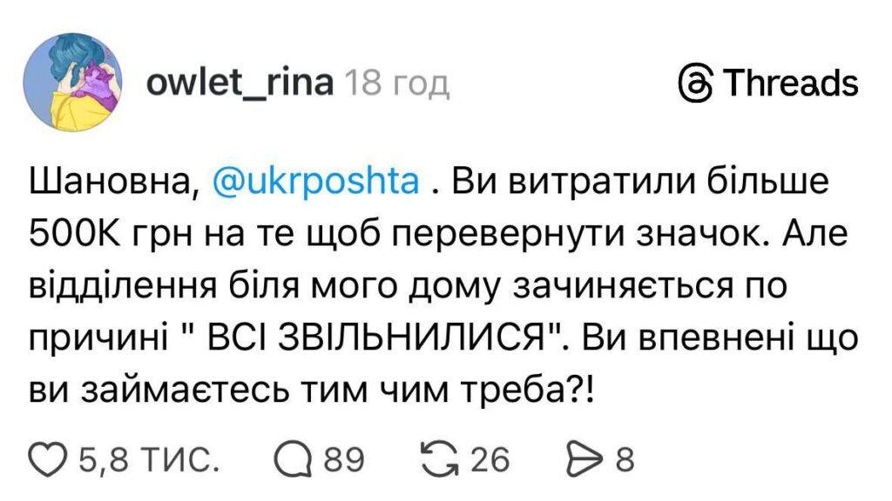Click the 8 shares count
This screenshot has height=501, width=892.
coord(625,458)
